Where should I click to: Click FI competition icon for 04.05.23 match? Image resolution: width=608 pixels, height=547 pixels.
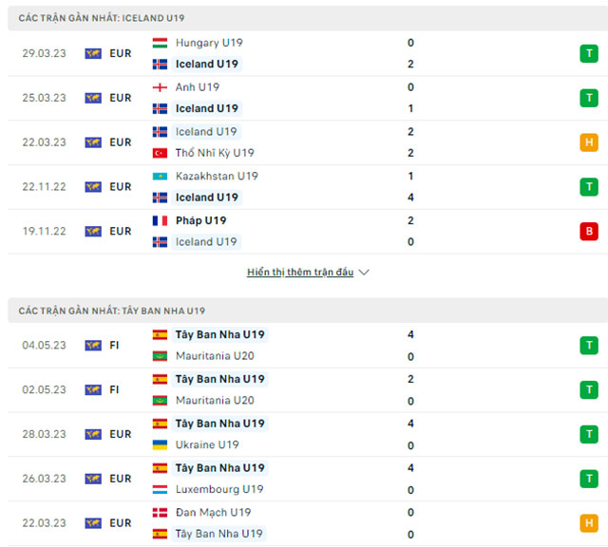pyautogui.click(x=93, y=345)
